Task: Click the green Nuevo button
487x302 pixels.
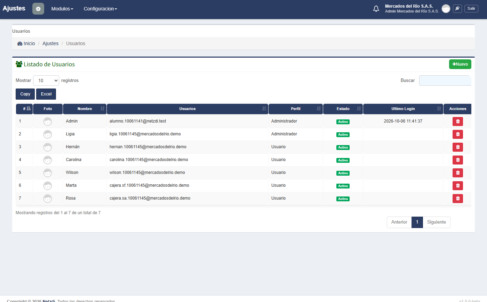Action: (460, 64)
